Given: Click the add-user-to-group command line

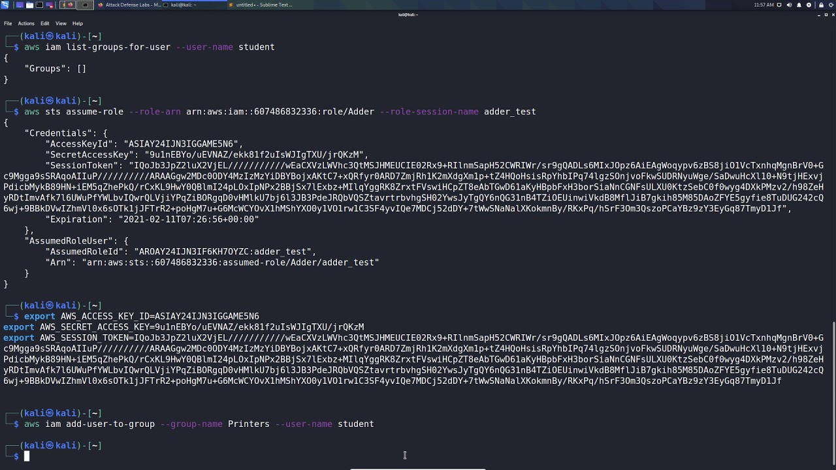Looking at the screenshot, I should click(199, 424).
